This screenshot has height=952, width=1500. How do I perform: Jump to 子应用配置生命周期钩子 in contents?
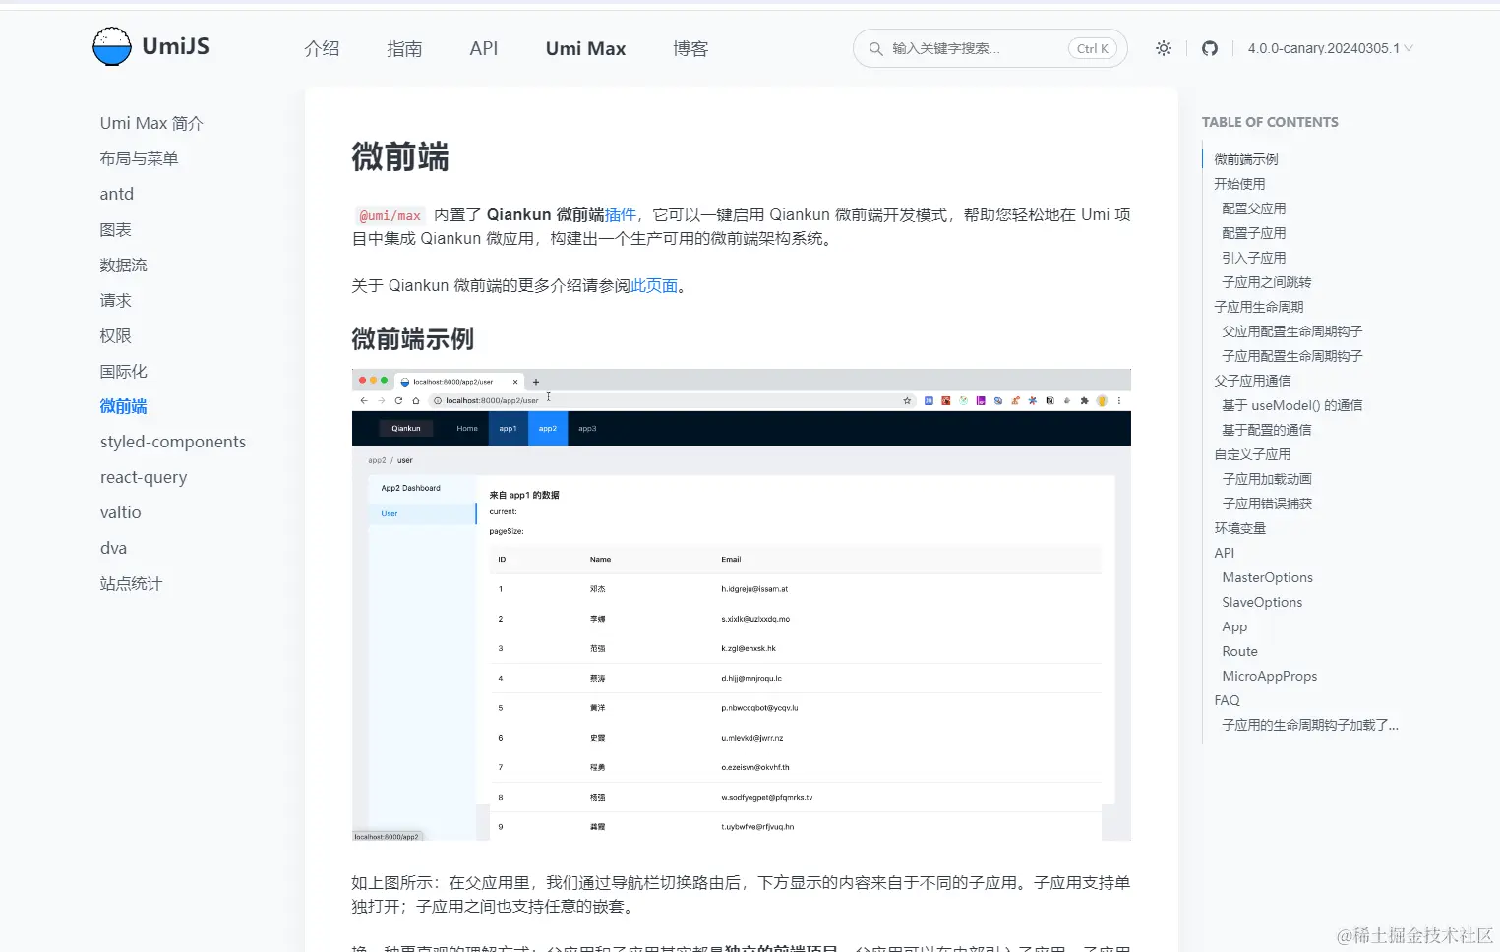(1291, 356)
